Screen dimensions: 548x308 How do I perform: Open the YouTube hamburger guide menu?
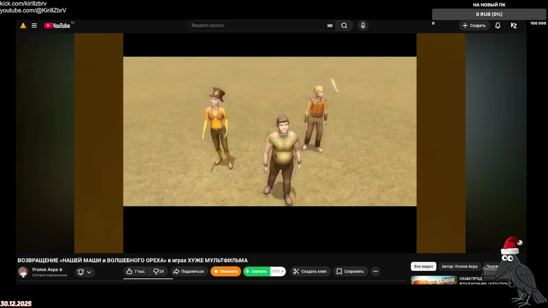pyautogui.click(x=34, y=26)
